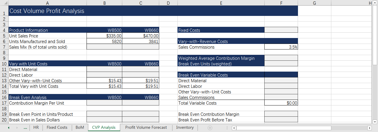The height and width of the screenshot is (132, 378).
Task: Add a new sheet with plus icon
Action: [210, 128]
